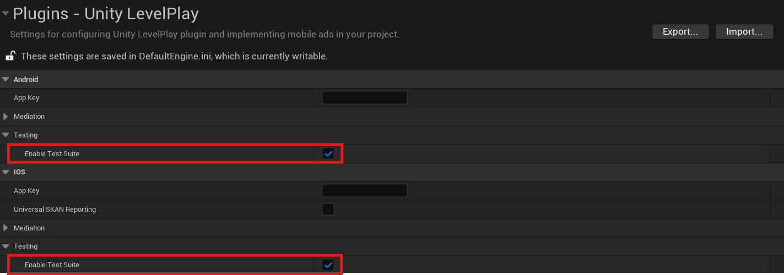Image resolution: width=784 pixels, height=275 pixels.
Task: Click the Android App Key input field
Action: [364, 98]
